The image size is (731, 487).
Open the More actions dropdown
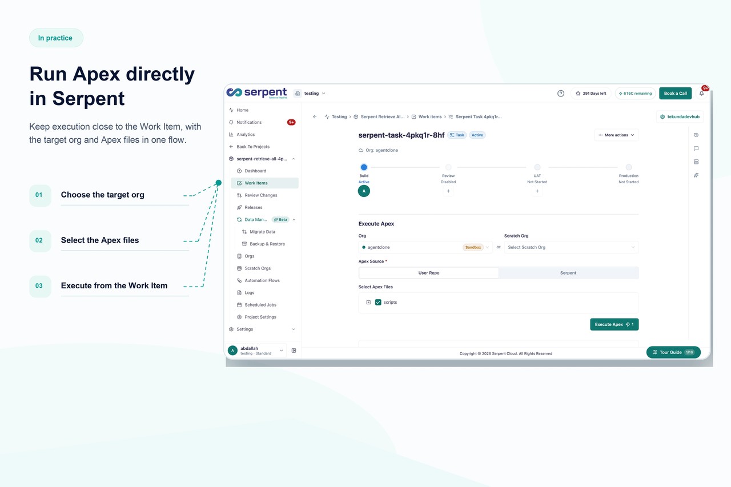coord(616,135)
